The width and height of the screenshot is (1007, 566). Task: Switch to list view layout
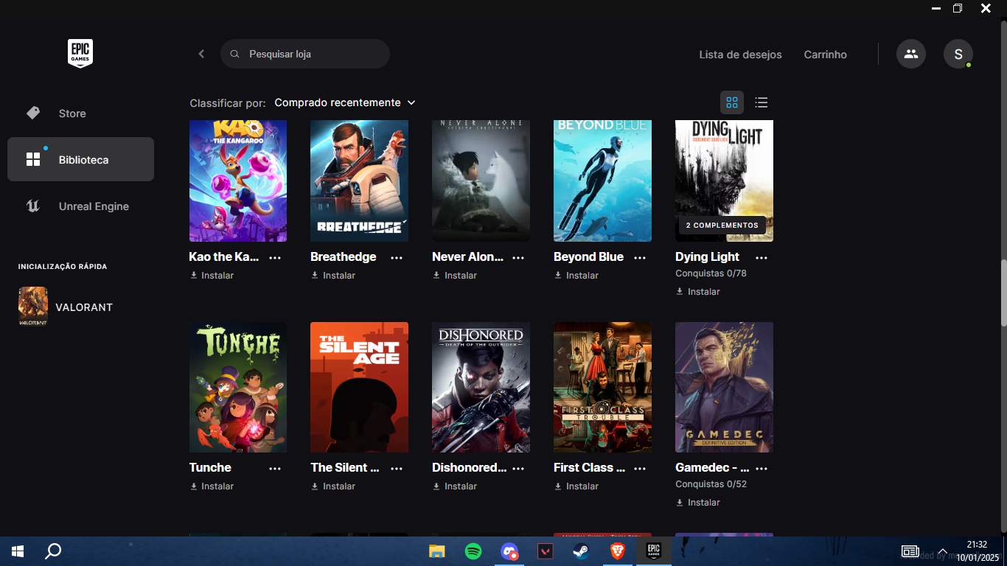pos(762,102)
